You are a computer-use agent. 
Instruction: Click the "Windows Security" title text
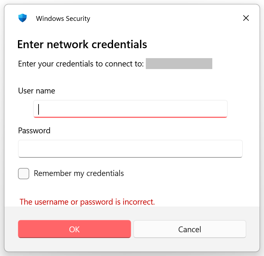tap(63, 19)
